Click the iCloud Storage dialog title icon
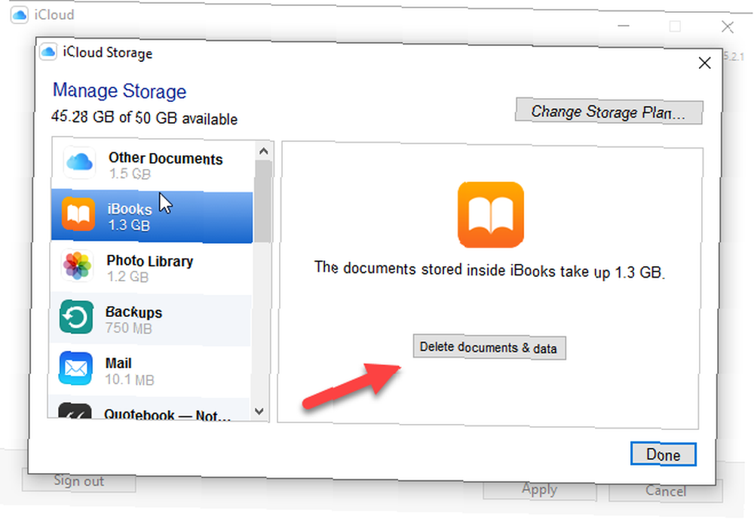Image resolution: width=754 pixels, height=519 pixels. [48, 51]
